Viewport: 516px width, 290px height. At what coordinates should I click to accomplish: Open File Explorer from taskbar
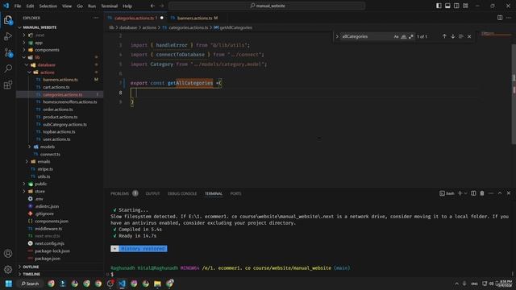click(158, 284)
